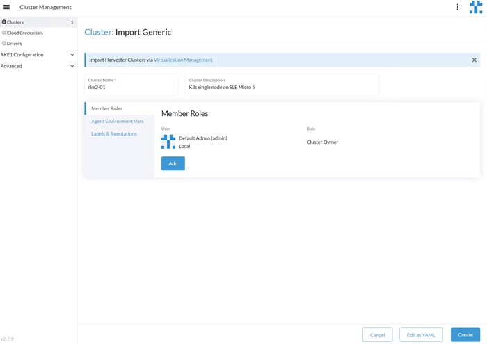Click the Cluster breadcrumb link in heading
Viewport: 487px width, 344px height.
[x=99, y=32]
